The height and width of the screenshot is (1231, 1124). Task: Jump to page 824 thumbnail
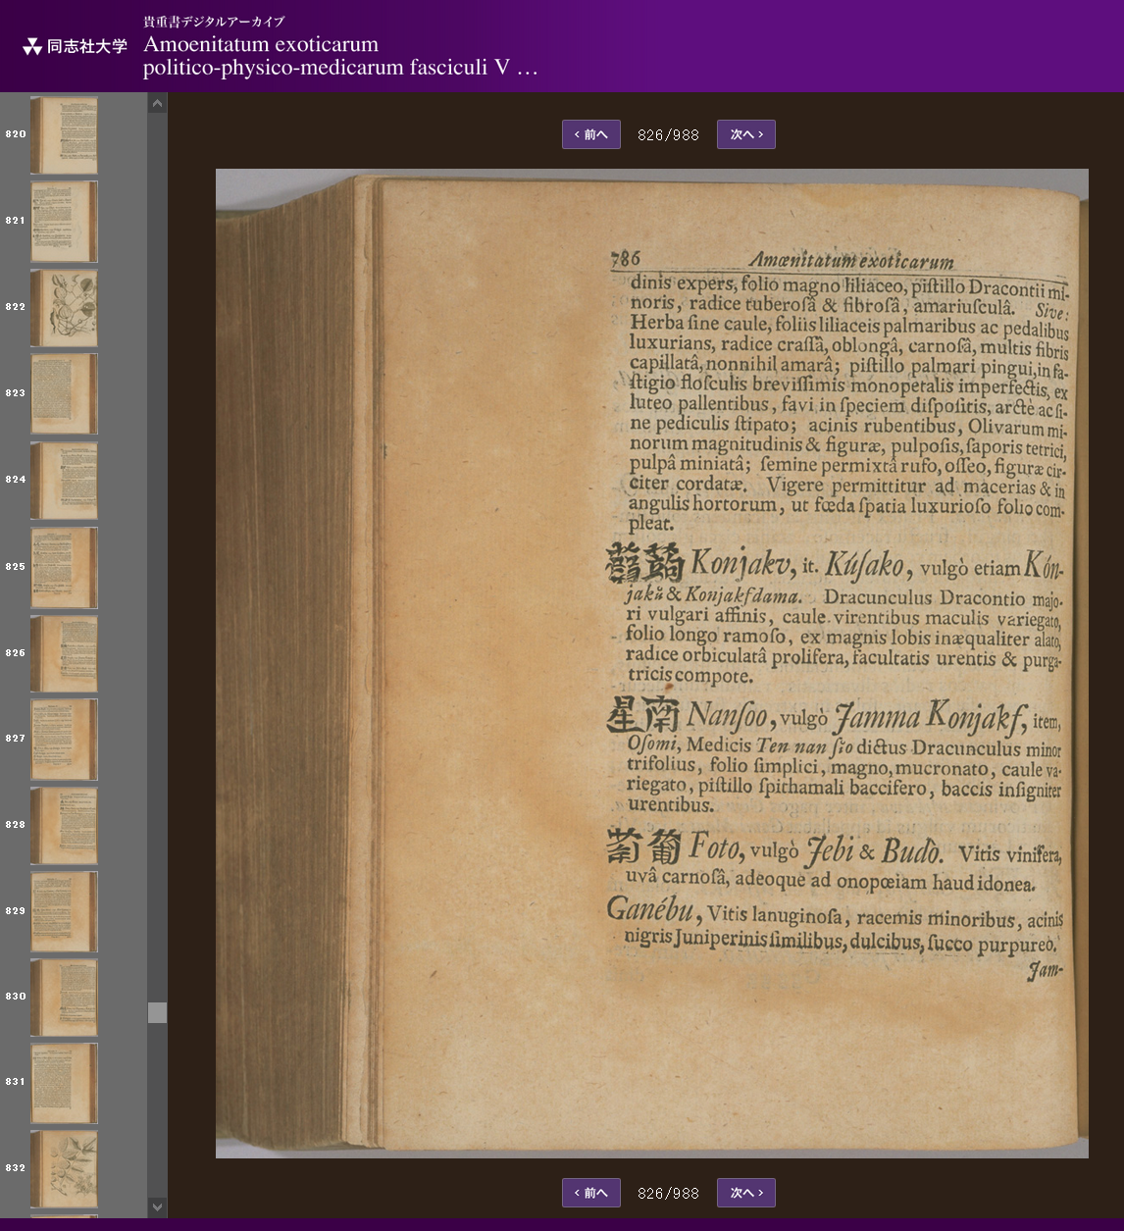click(64, 481)
